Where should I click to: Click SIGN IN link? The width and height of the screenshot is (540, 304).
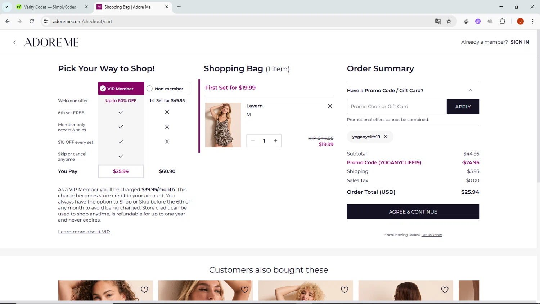520,42
